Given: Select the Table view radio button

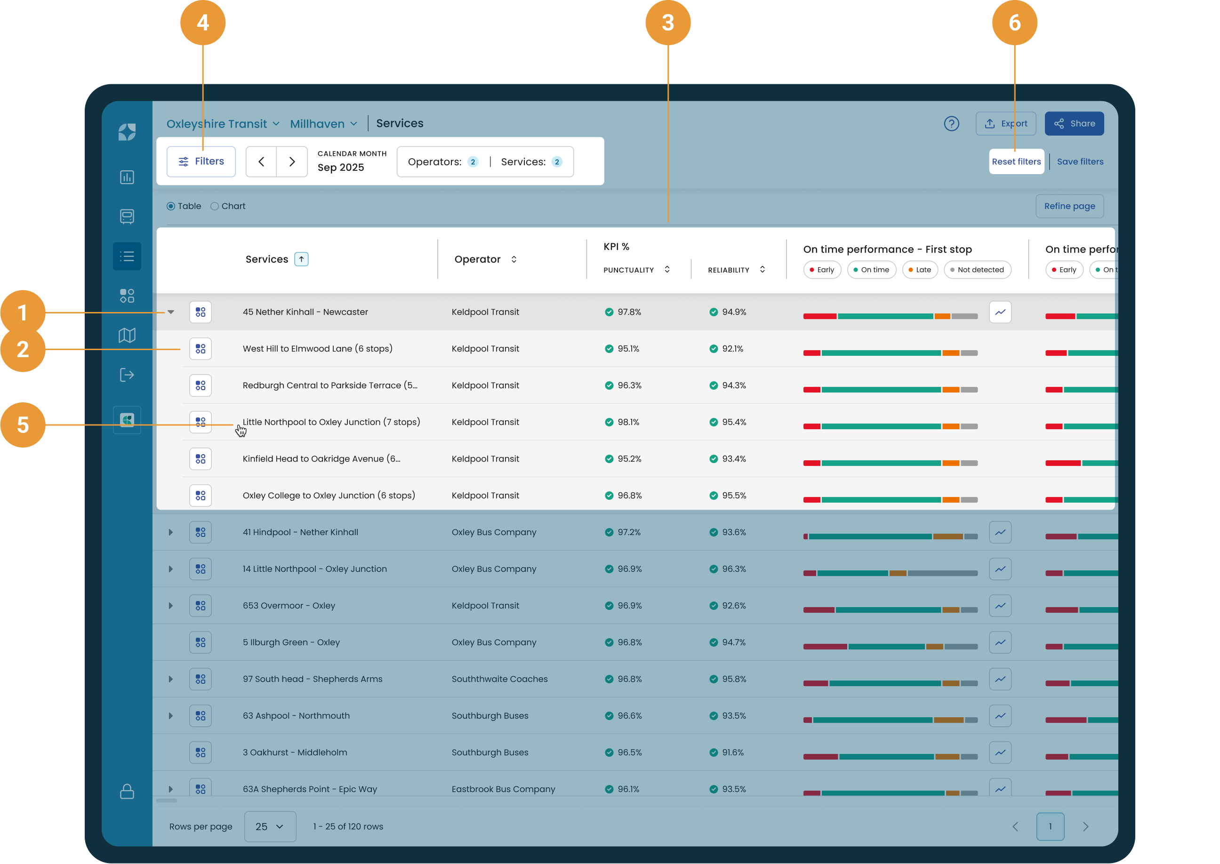Looking at the screenshot, I should click(x=171, y=206).
